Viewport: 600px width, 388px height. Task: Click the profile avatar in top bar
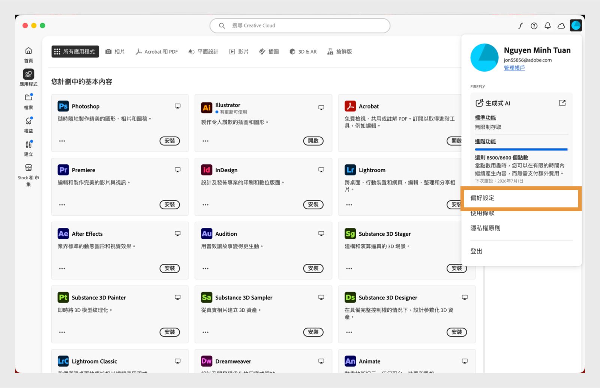[x=576, y=26]
